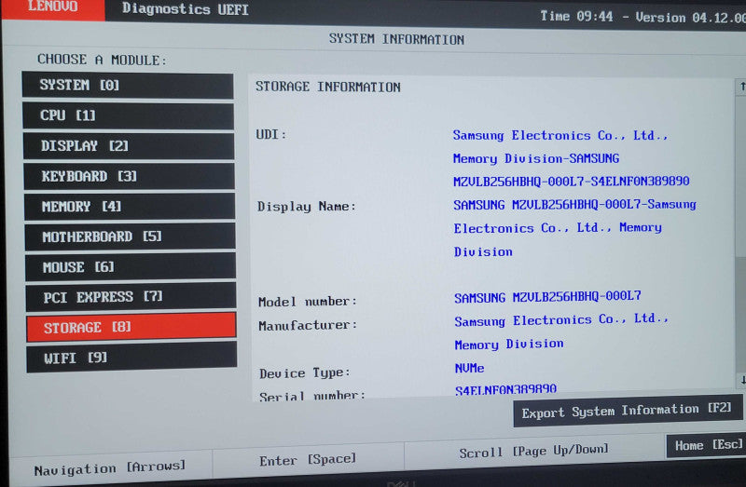Select the MOUSE [6] module
Image resolution: width=746 pixels, height=487 pixels.
coord(131,266)
